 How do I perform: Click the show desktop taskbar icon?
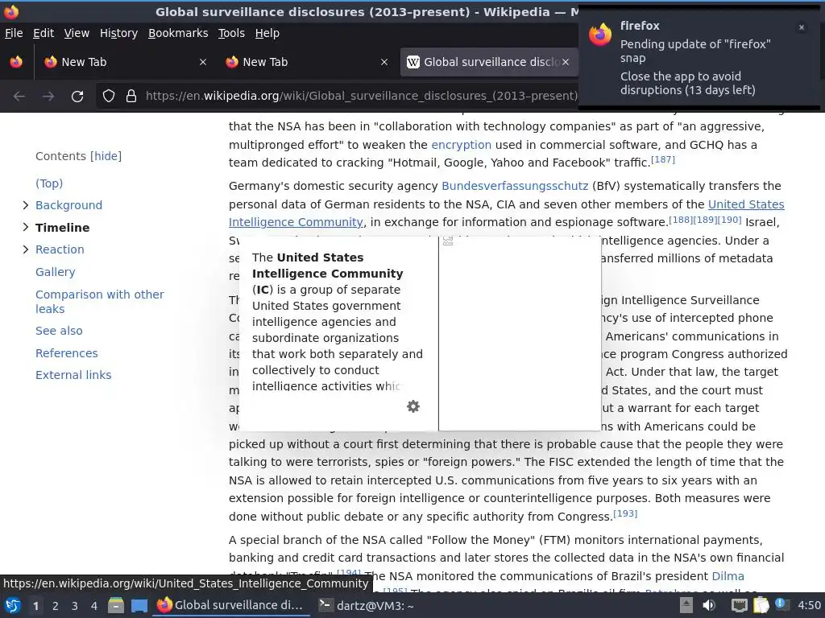139,606
